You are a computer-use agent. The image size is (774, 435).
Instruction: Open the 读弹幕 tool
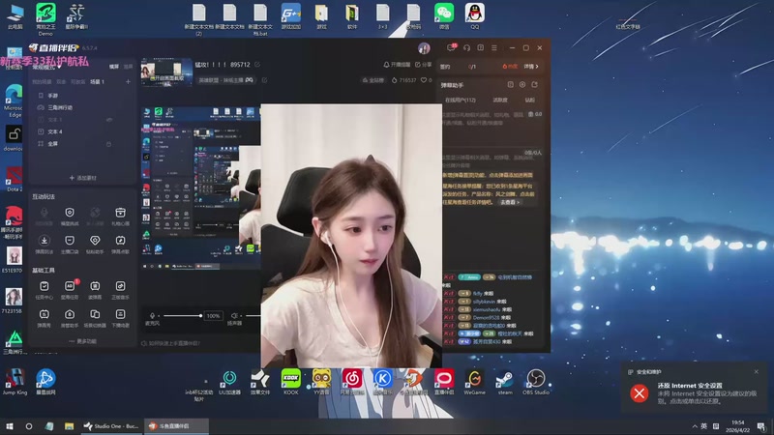click(95, 289)
